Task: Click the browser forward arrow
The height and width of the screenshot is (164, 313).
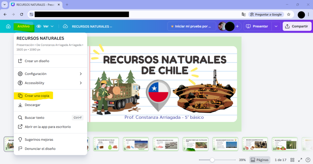Action: pyautogui.click(x=13, y=14)
